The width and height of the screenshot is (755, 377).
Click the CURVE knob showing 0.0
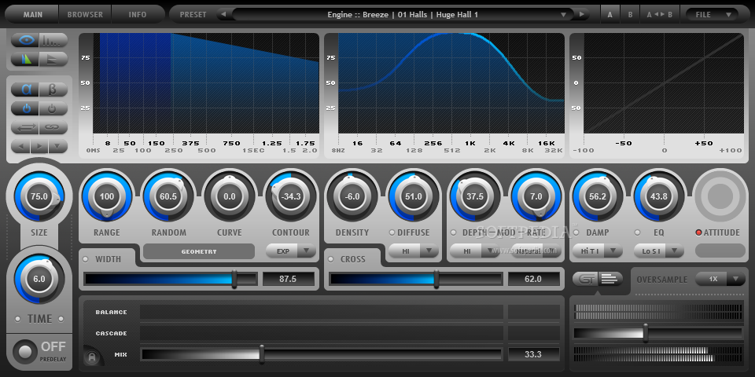pyautogui.click(x=230, y=196)
